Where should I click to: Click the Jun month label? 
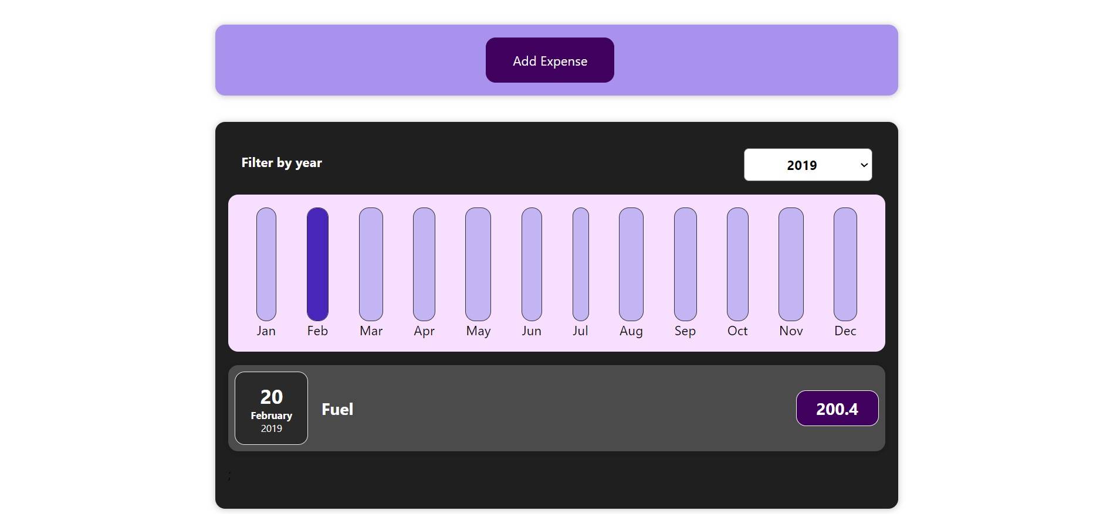(x=532, y=331)
